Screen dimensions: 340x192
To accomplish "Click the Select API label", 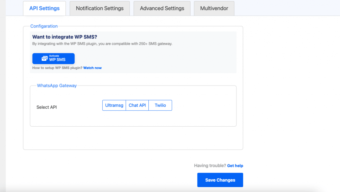I will pyautogui.click(x=46, y=107).
